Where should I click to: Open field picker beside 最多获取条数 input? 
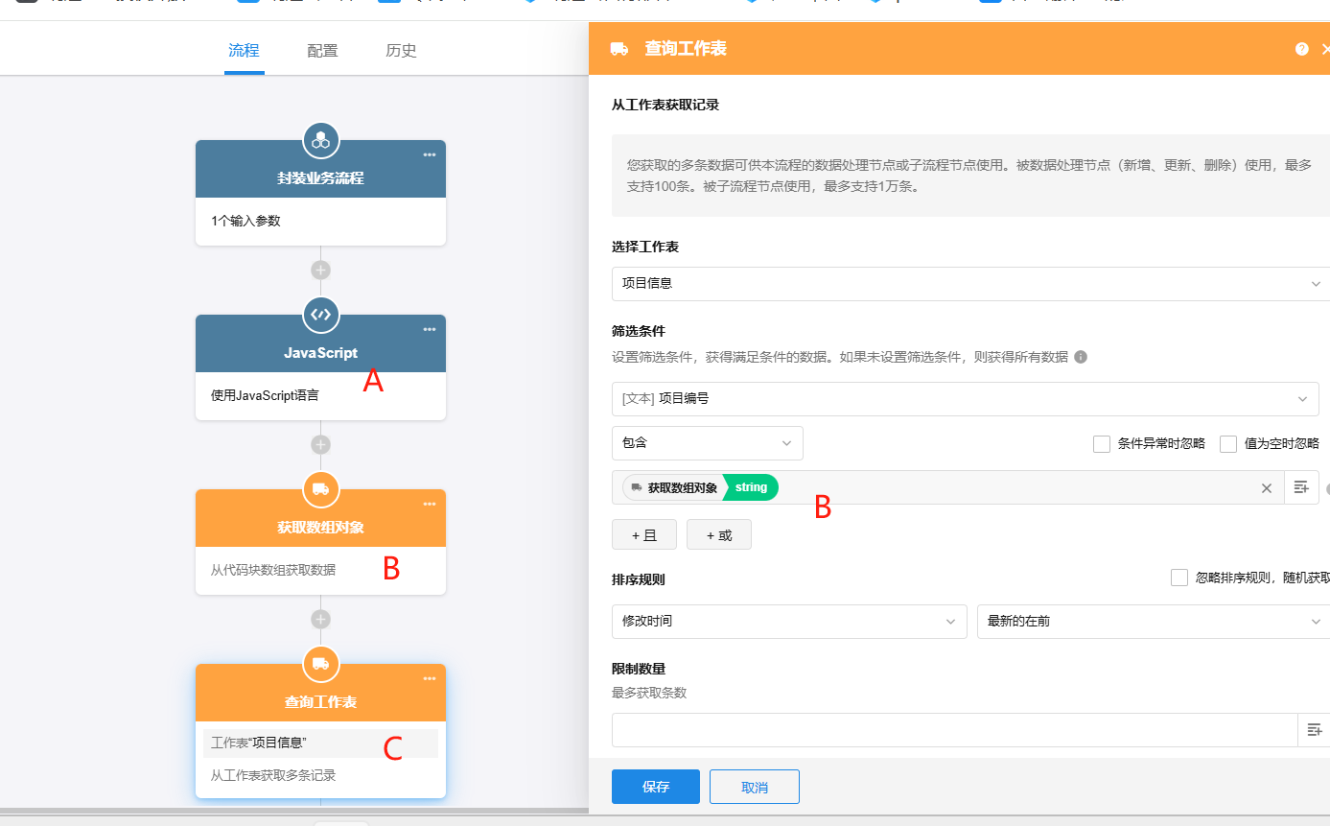pos(1314,730)
